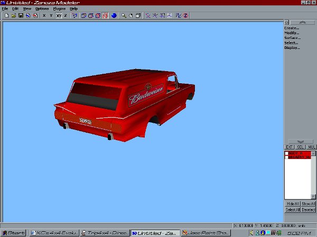Click the collapse bar atop the command panel
The height and width of the screenshot is (237, 317).
click(302, 22)
